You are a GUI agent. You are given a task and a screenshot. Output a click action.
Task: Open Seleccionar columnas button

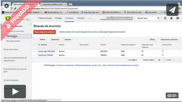click(x=169, y=40)
